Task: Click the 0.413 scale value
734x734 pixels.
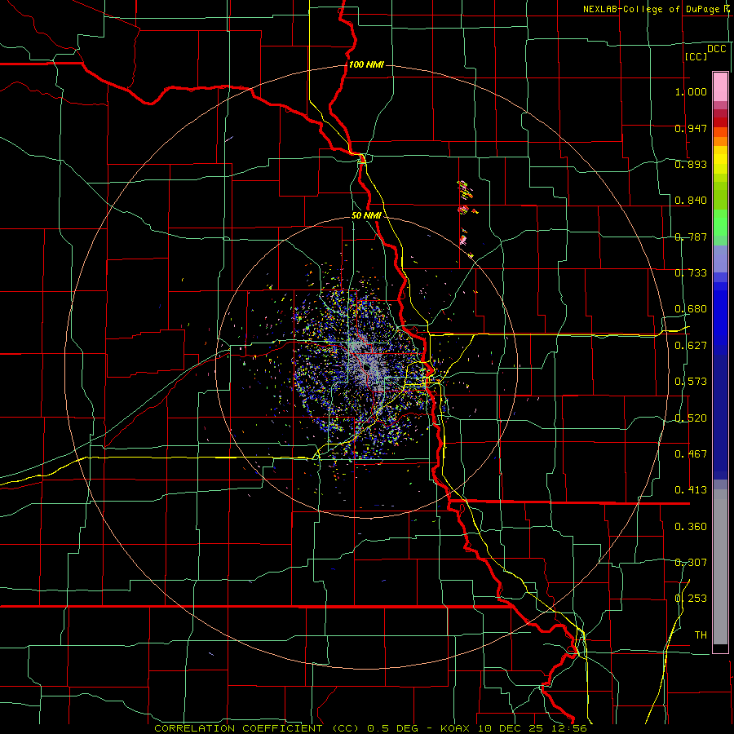Action: coord(691,490)
